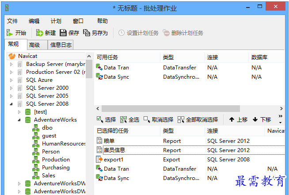Expand the Backup Server node
The width and height of the screenshot is (289, 195).
click(x=11, y=64)
